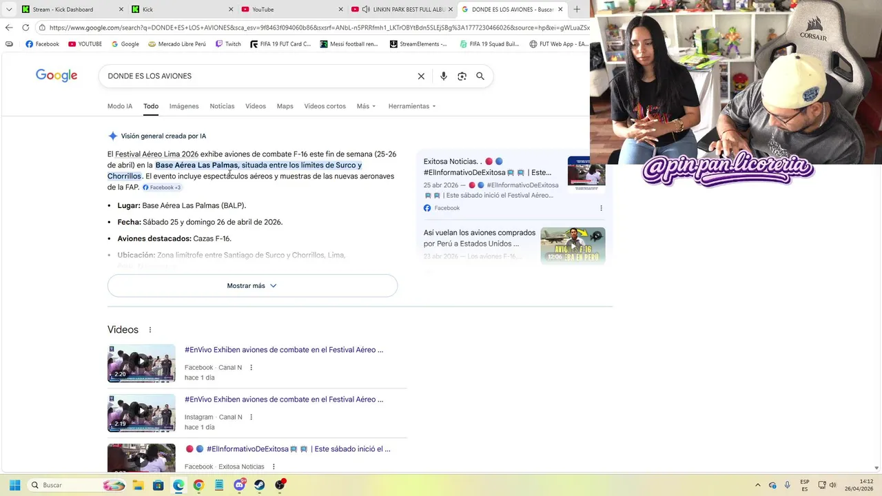Go back with the browser back arrow

click(x=9, y=28)
